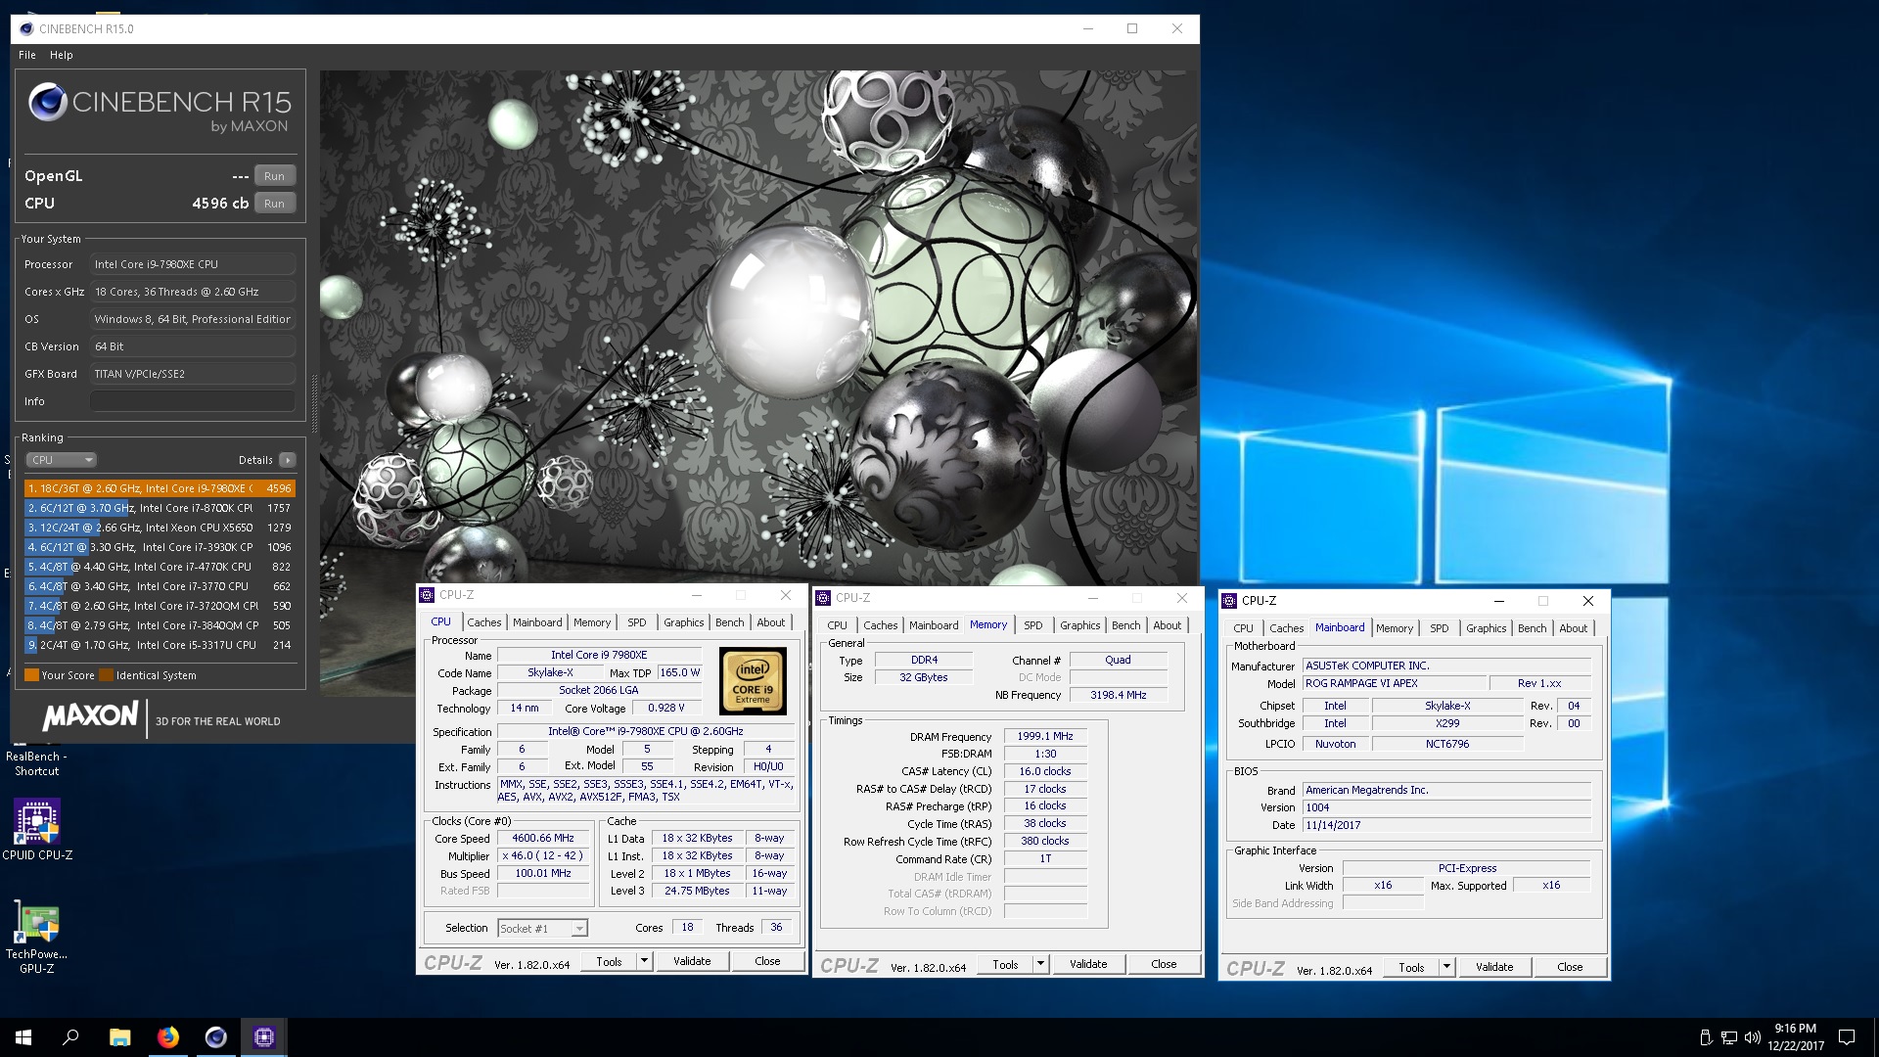Select the i7-3930K ranking row
Viewport: 1879px width, 1057px height.
coord(160,547)
